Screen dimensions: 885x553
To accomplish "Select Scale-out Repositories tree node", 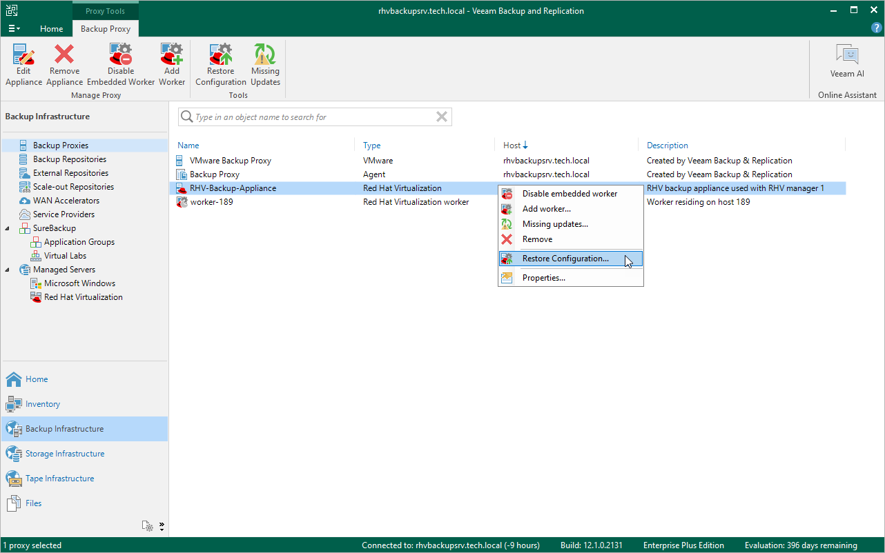I will click(73, 187).
